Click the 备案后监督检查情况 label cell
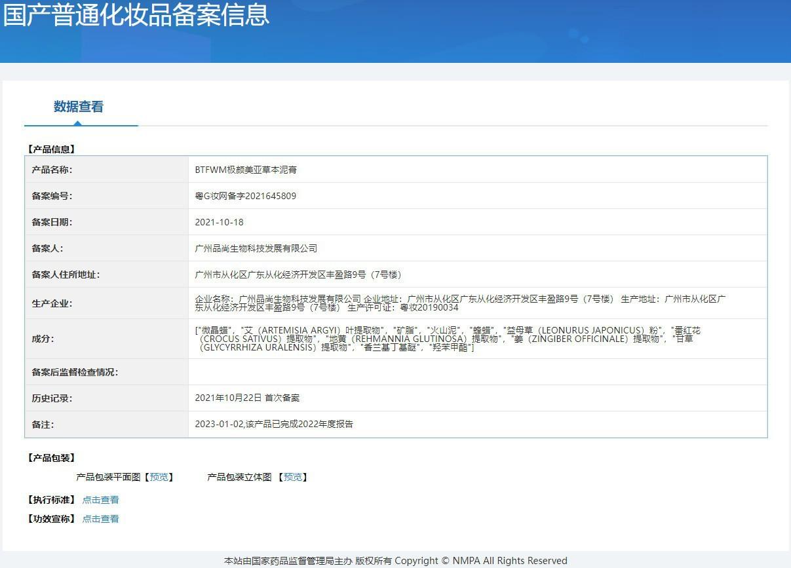Image resolution: width=791 pixels, height=568 pixels. tap(75, 372)
